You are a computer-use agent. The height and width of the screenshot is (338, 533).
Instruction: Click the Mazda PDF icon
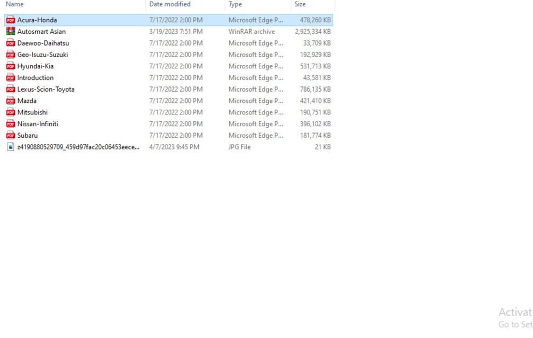click(x=11, y=101)
